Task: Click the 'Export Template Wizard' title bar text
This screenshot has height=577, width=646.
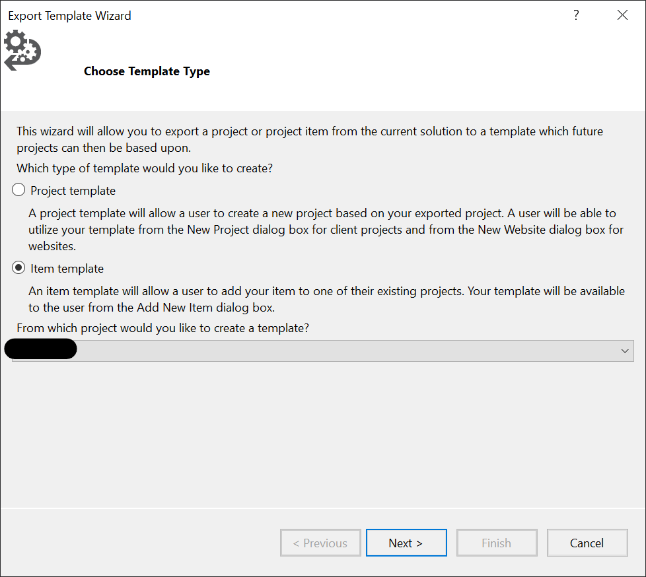Action: pyautogui.click(x=69, y=15)
